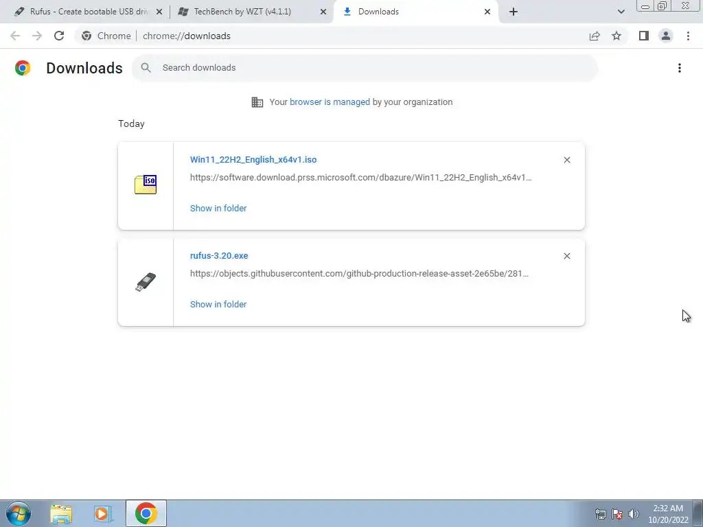Open the volume speaker tray icon

[634, 514]
